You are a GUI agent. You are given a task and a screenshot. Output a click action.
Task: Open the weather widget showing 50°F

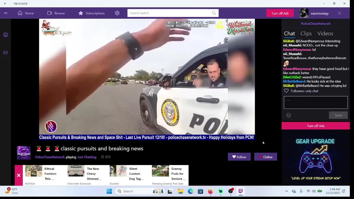[x=11, y=191]
